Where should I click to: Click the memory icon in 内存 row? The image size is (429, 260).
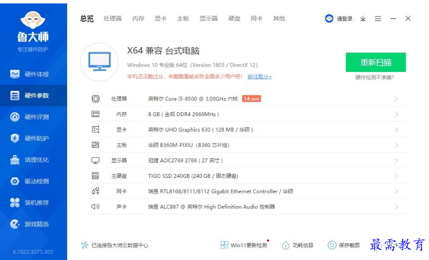coord(95,114)
